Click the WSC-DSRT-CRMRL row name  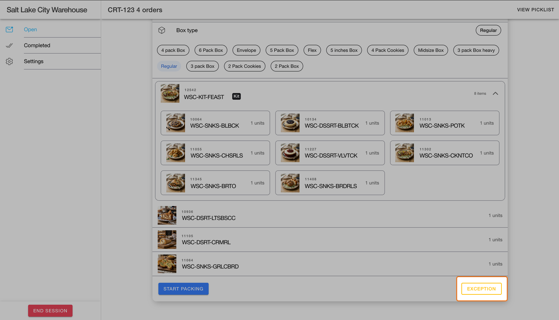point(206,242)
